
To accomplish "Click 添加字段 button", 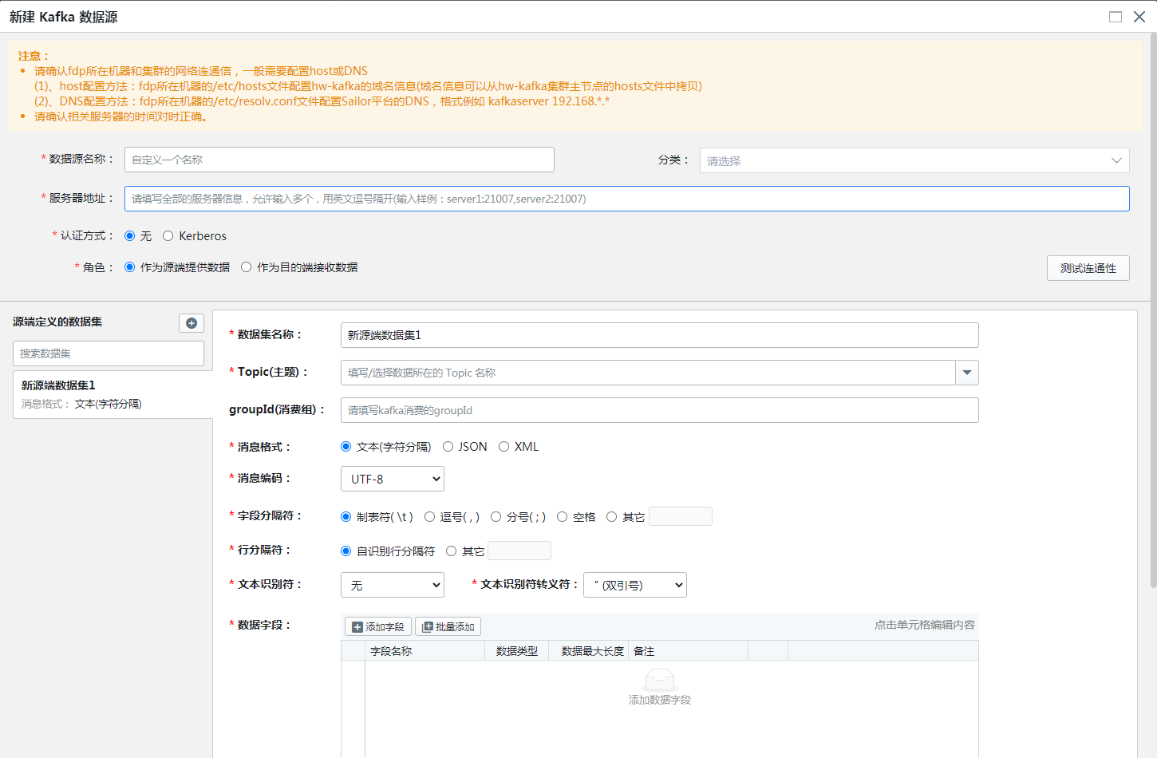I will [378, 626].
